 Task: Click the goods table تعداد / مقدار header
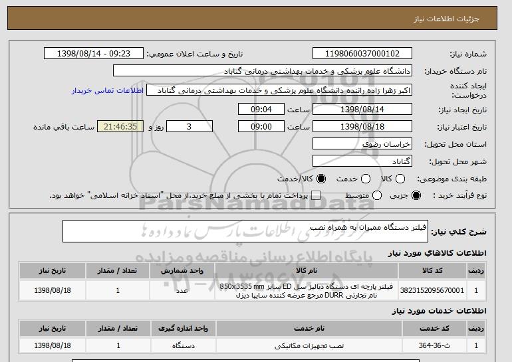[x=118, y=271]
